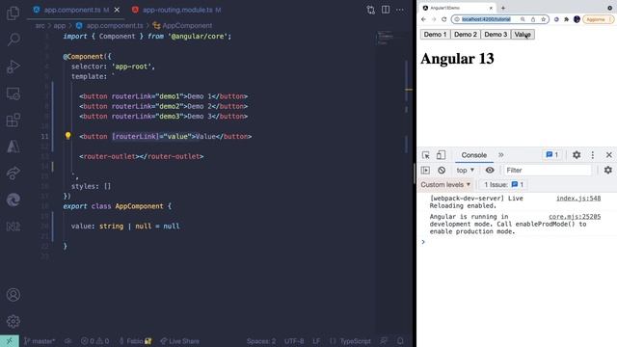Clear the DevTools console
This screenshot has height=347, width=617.
point(442,170)
